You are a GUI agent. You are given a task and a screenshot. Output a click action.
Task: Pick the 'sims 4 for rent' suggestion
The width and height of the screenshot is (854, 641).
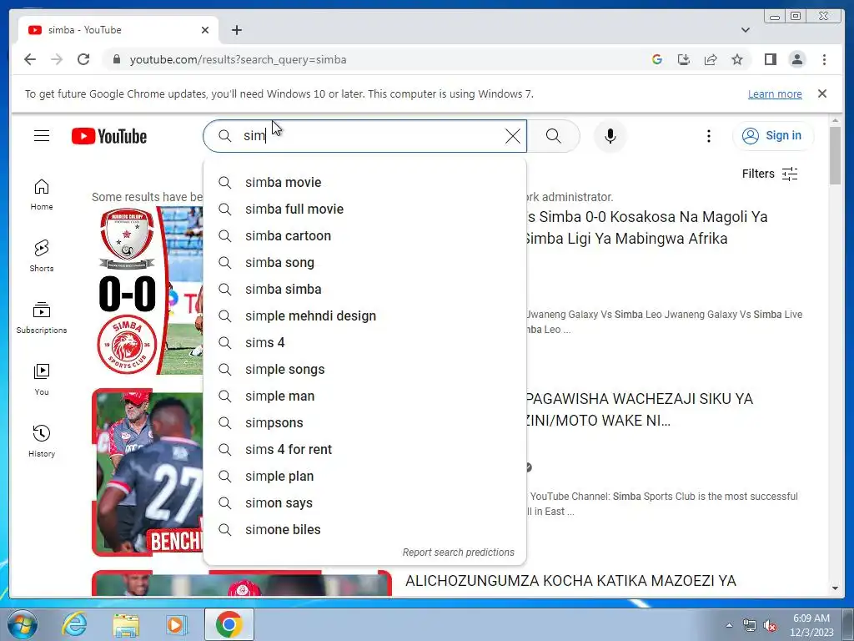pos(364,449)
